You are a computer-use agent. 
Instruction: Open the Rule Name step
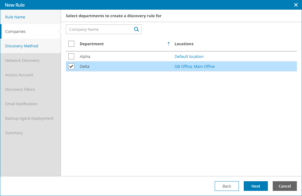(x=15, y=17)
